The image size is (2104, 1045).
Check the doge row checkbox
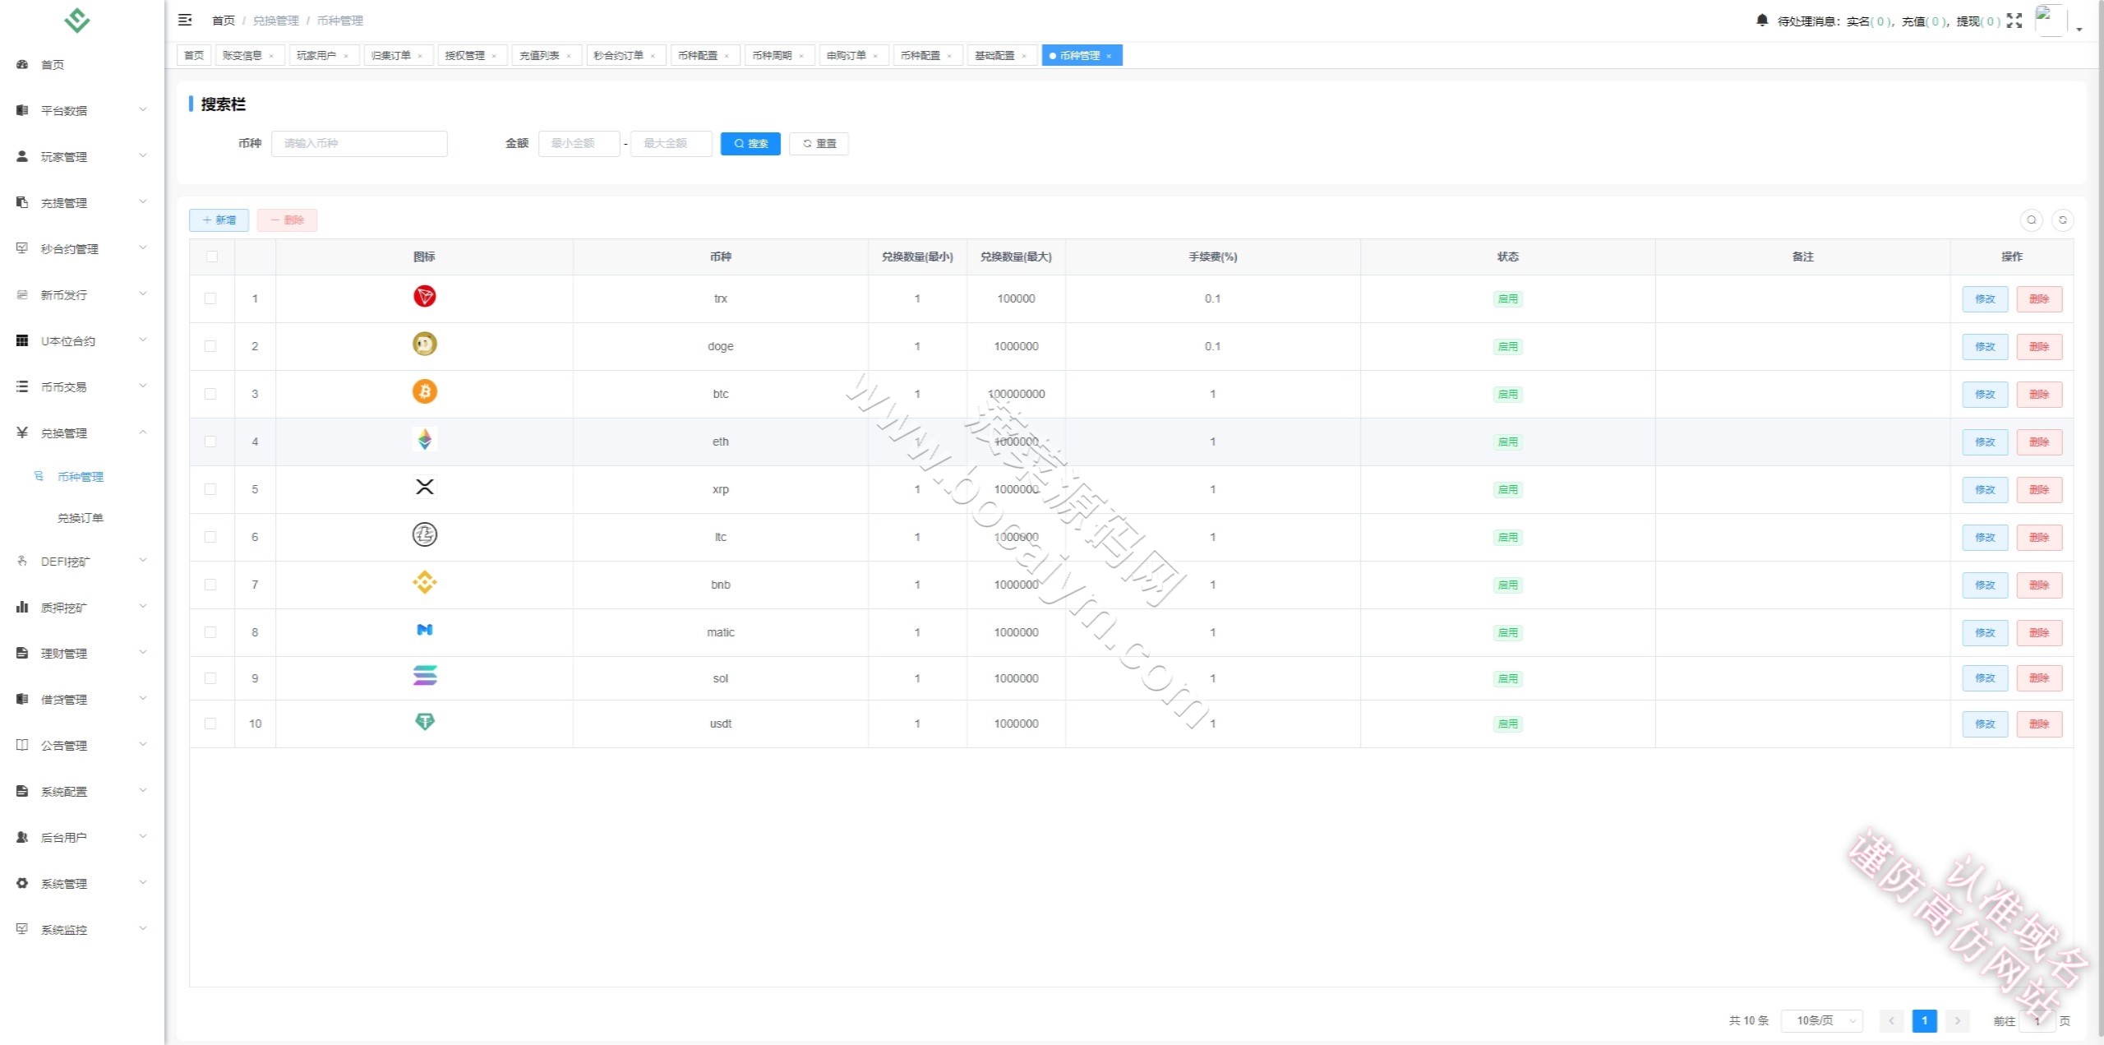point(210,346)
